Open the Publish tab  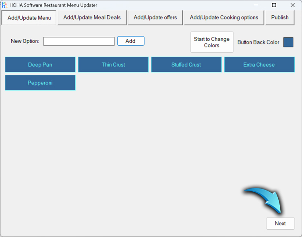pyautogui.click(x=279, y=18)
